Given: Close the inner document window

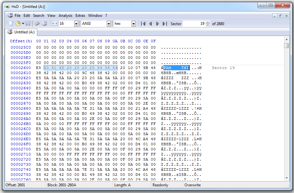Looking at the screenshot, I should coord(286,16).
